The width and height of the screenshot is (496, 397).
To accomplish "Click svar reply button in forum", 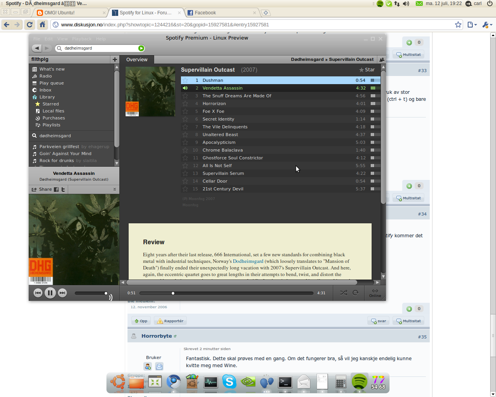I will (379, 321).
